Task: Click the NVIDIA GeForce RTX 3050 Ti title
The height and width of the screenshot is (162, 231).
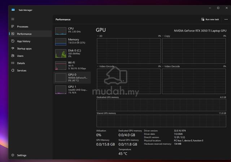Action: click(200, 31)
